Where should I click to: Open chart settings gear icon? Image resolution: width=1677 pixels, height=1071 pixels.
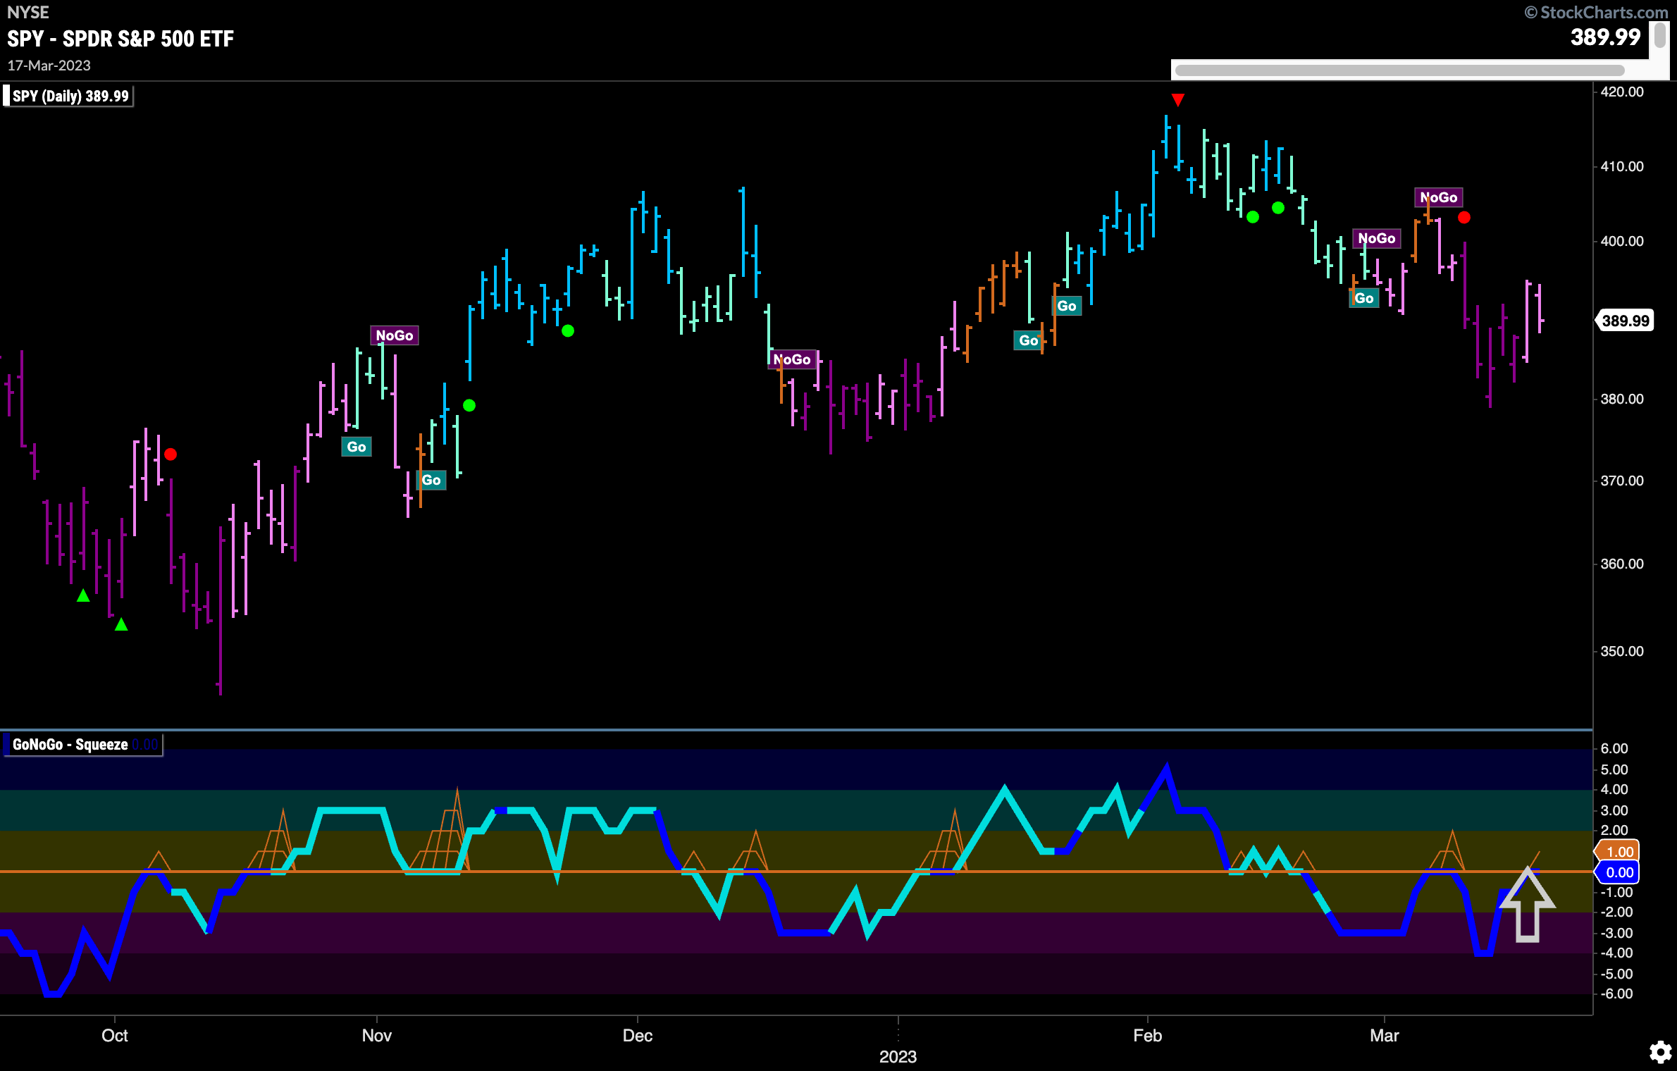(x=1661, y=1052)
